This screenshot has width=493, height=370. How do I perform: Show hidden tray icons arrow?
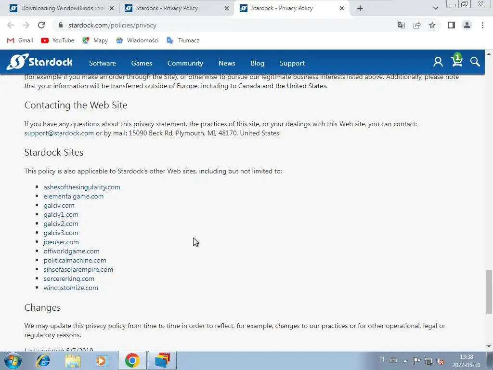[x=405, y=361]
